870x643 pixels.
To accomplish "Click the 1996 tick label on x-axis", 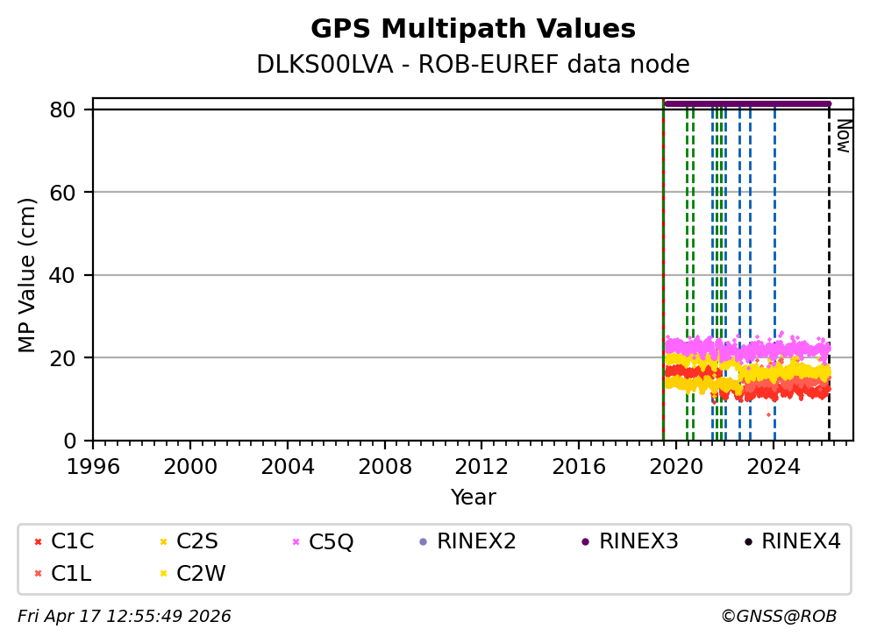I will tap(94, 464).
